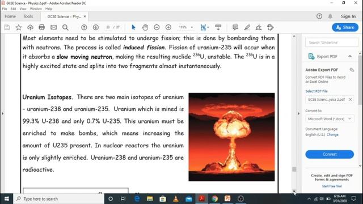Open the File menu
This screenshot has width=363, height=204.
5,9
